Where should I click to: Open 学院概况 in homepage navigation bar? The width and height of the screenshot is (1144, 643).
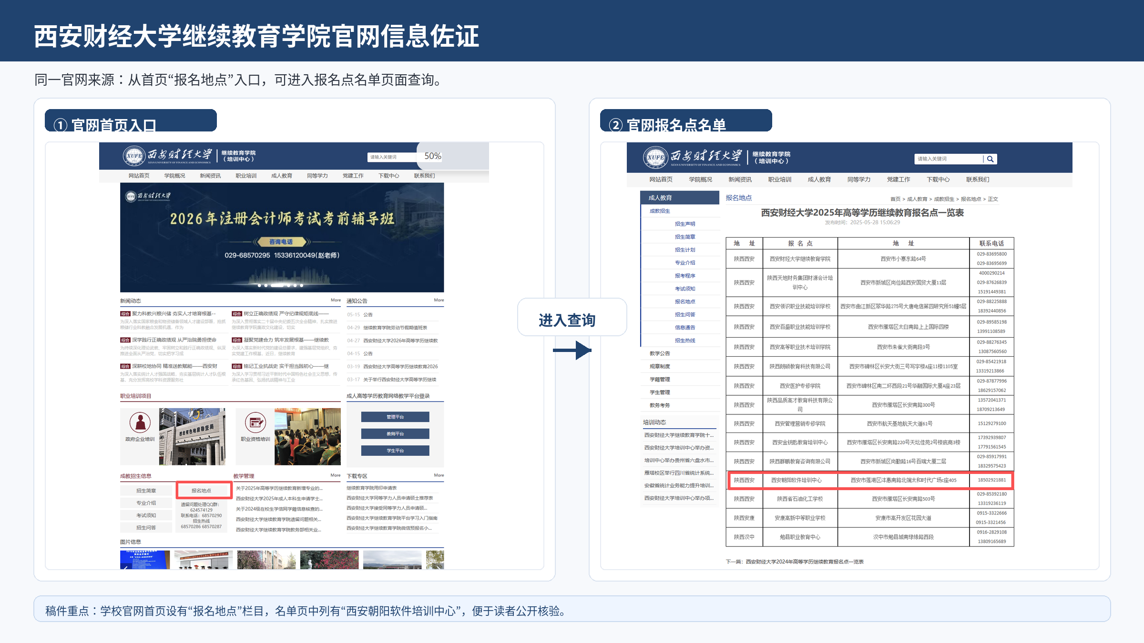174,176
